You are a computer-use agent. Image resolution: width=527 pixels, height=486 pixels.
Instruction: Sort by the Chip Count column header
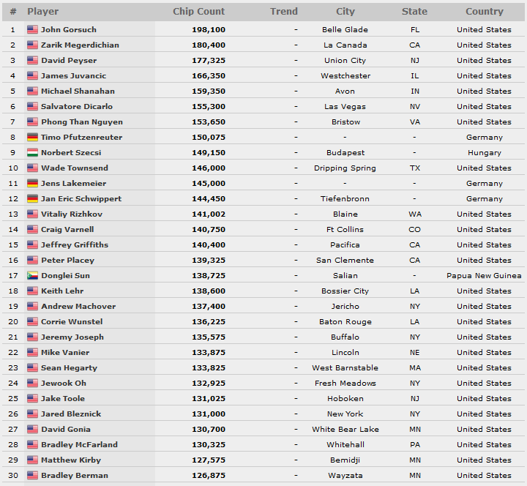198,12
